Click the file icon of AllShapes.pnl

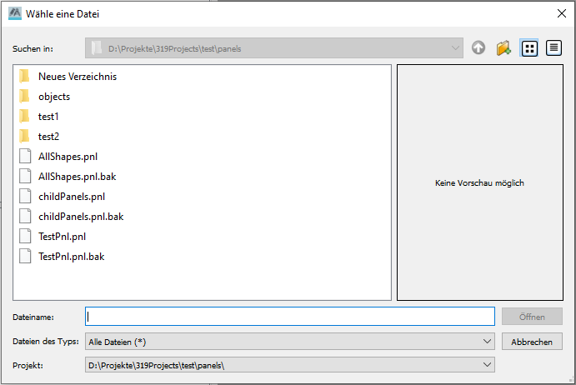pos(25,156)
